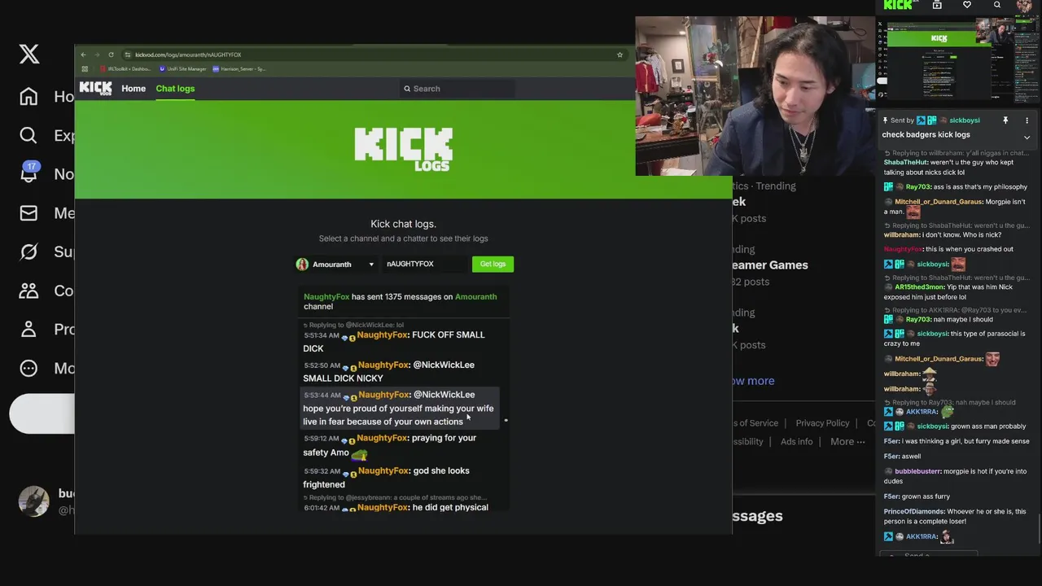The image size is (1042, 586).
Task: Open the Harrison_Server bookmark
Action: [x=239, y=69]
